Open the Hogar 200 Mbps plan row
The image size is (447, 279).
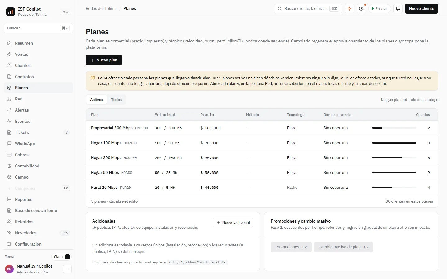click(262, 158)
